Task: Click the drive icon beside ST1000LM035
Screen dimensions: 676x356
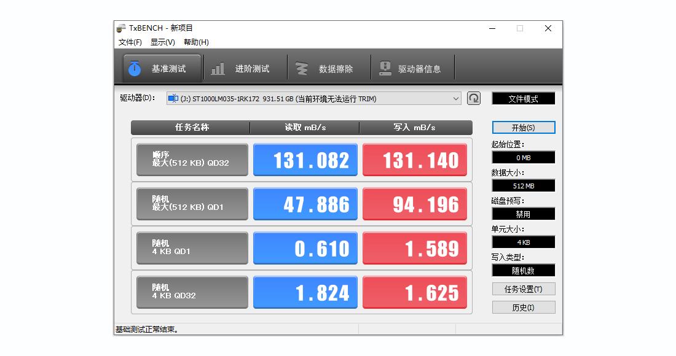Action: coord(174,98)
